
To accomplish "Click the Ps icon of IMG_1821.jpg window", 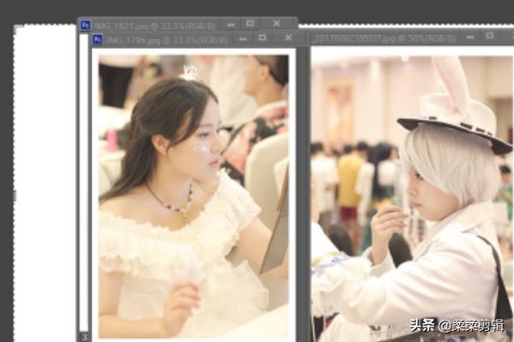I will 86,25.
